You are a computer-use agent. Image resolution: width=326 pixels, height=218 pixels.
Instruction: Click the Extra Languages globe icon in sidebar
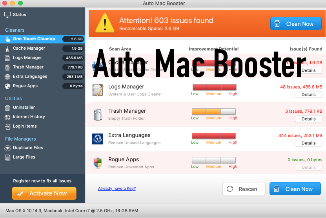(x=7, y=77)
